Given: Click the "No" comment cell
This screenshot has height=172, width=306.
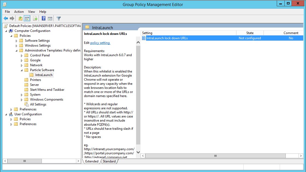Looking at the screenshot, I should tap(291, 38).
